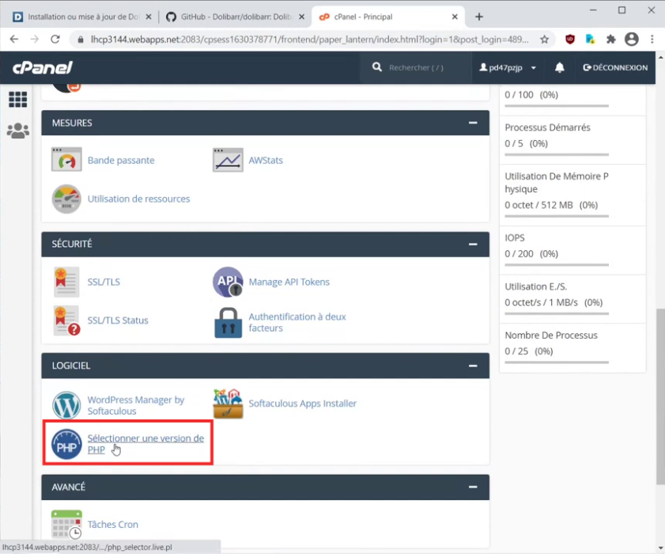The width and height of the screenshot is (665, 554).
Task: Click the Bande passante gauge icon
Action: (x=66, y=160)
